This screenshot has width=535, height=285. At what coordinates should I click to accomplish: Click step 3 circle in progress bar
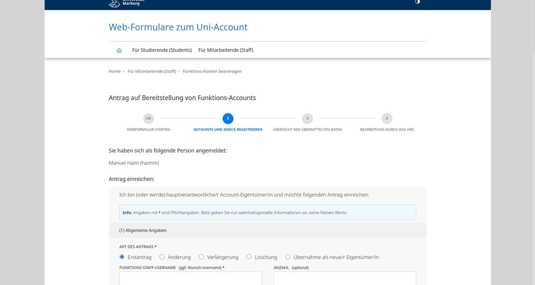point(307,119)
